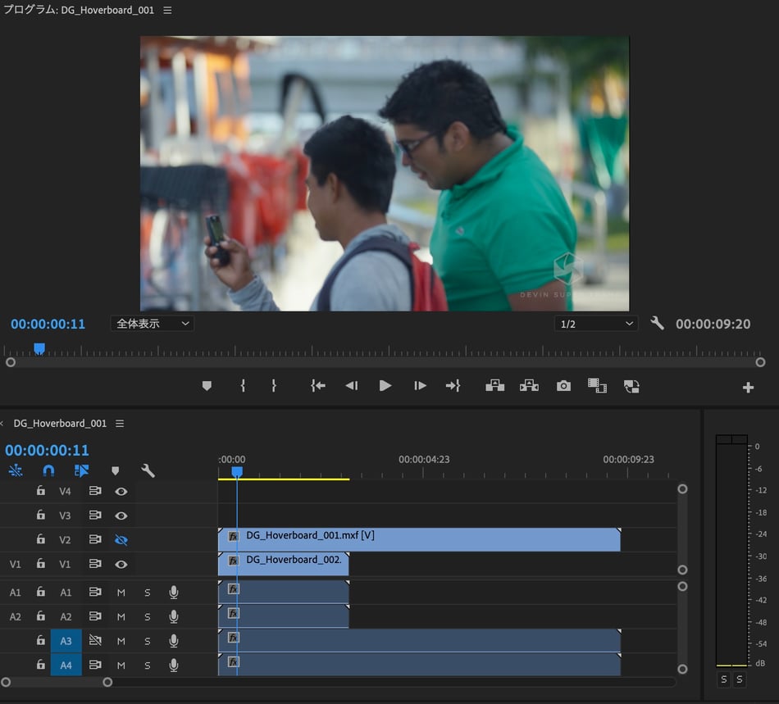Enable voice-over record on track A2
This screenshot has height=704, width=779.
173,616
